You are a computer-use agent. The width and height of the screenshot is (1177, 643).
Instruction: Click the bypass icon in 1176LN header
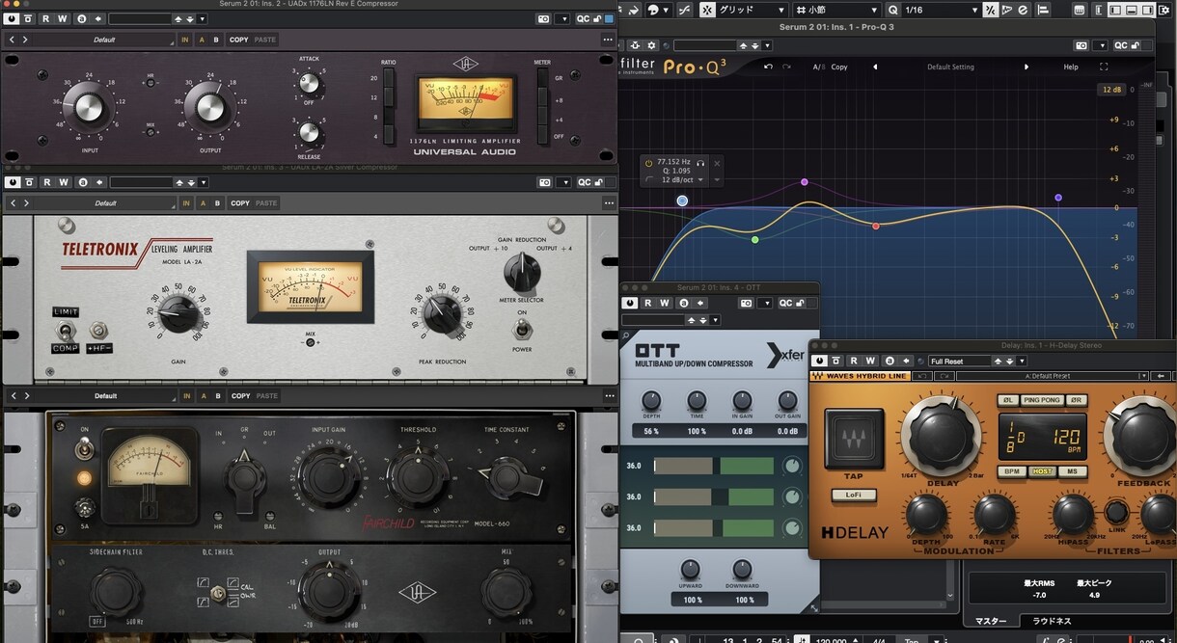click(x=28, y=18)
